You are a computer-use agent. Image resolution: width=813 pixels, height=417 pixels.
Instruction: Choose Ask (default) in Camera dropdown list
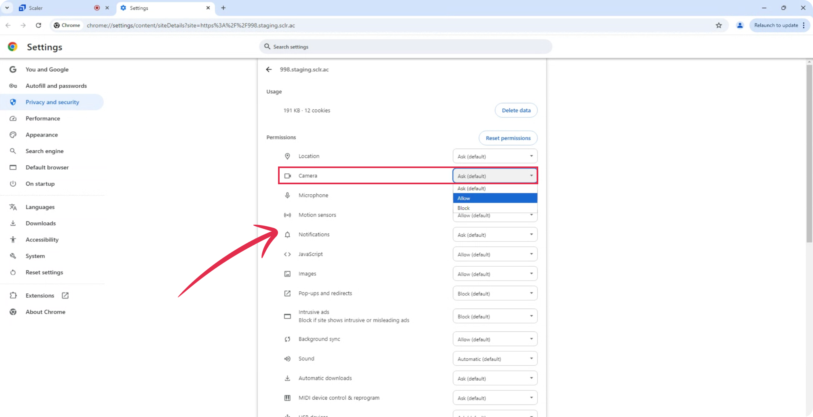click(495, 189)
